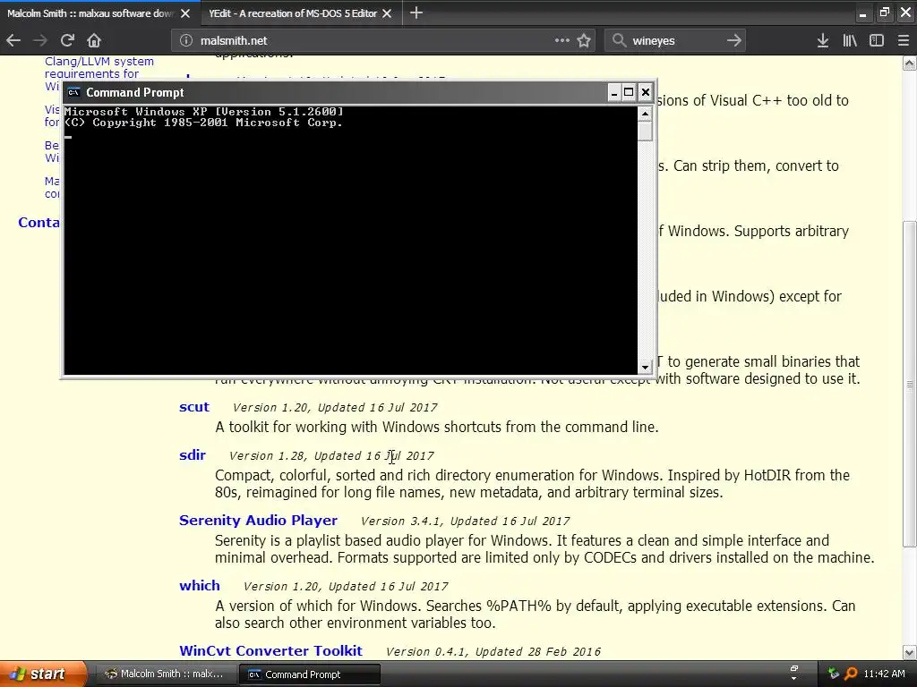This screenshot has height=687, width=917.
Task: Switch to the Malcolm Smith malxau software tab
Action: [x=90, y=13]
